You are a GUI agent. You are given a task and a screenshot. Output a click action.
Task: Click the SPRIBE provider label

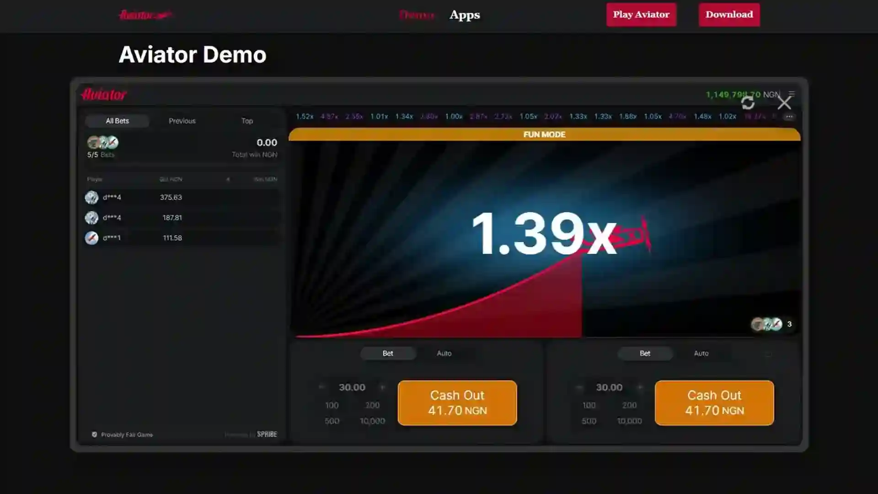pos(267,434)
